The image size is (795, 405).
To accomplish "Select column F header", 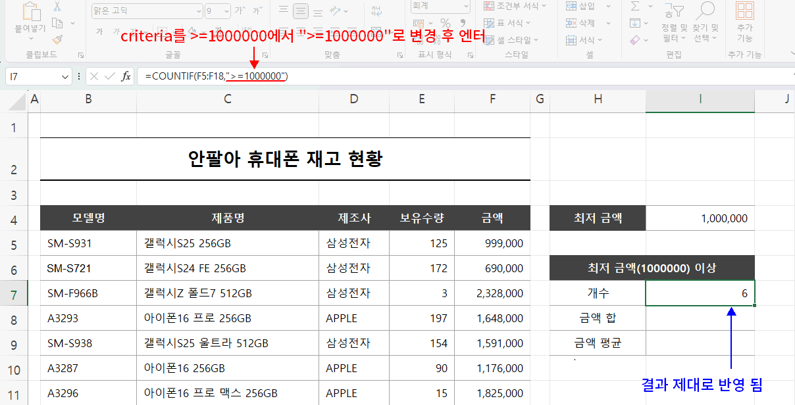I will pyautogui.click(x=493, y=99).
